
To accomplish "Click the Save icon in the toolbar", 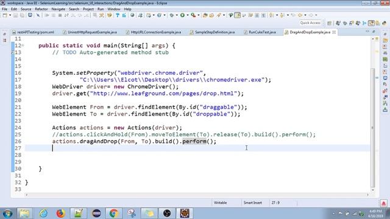I will (x=15, y=15).
